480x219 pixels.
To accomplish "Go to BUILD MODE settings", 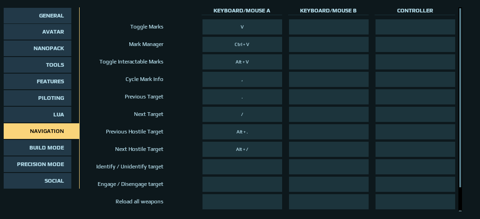I will point(37,148).
